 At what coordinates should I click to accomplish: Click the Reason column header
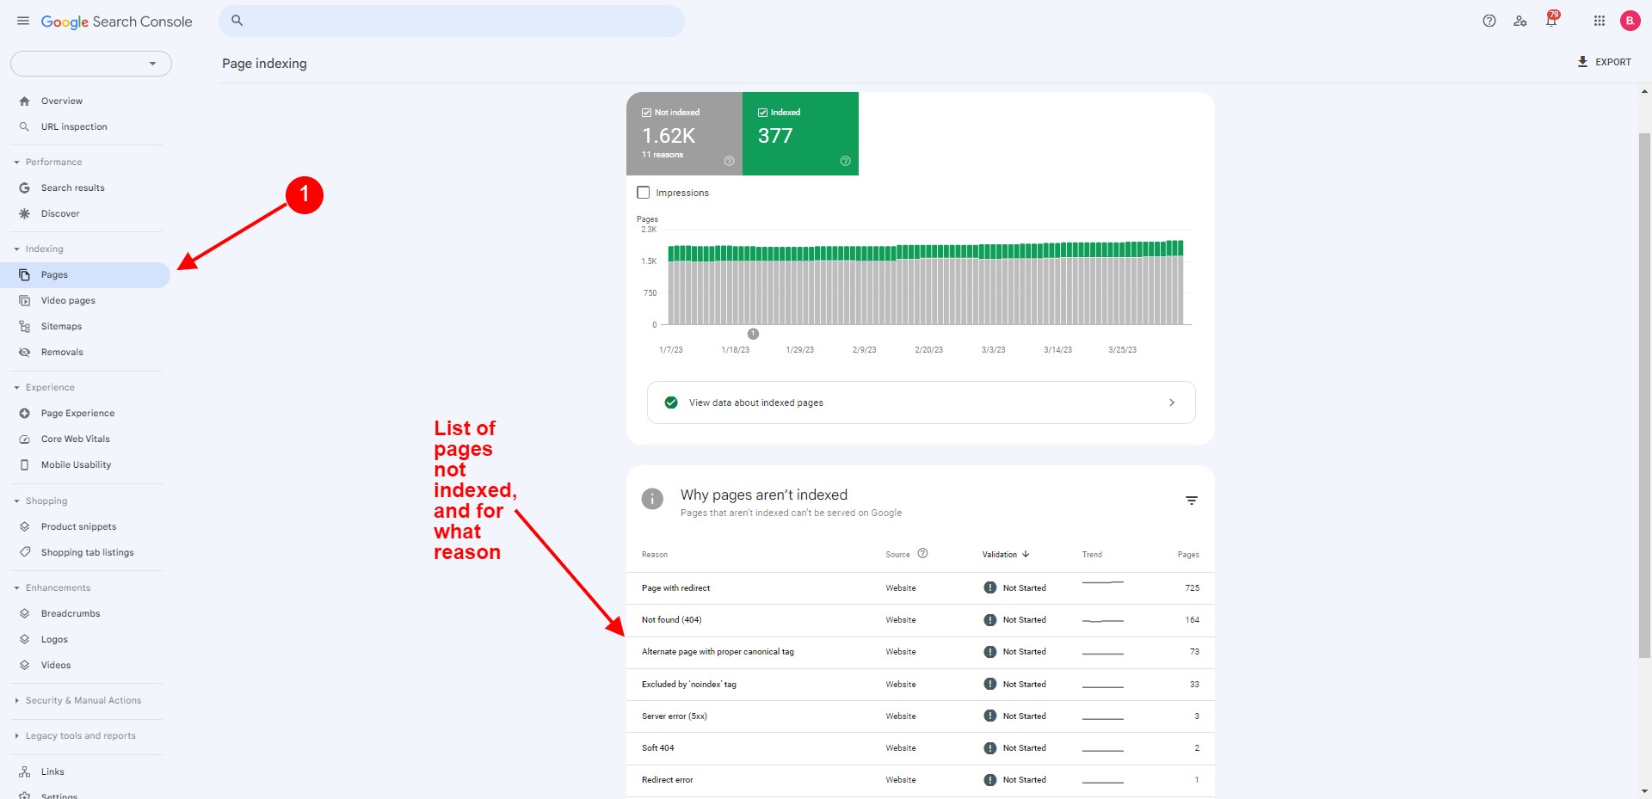655,555
